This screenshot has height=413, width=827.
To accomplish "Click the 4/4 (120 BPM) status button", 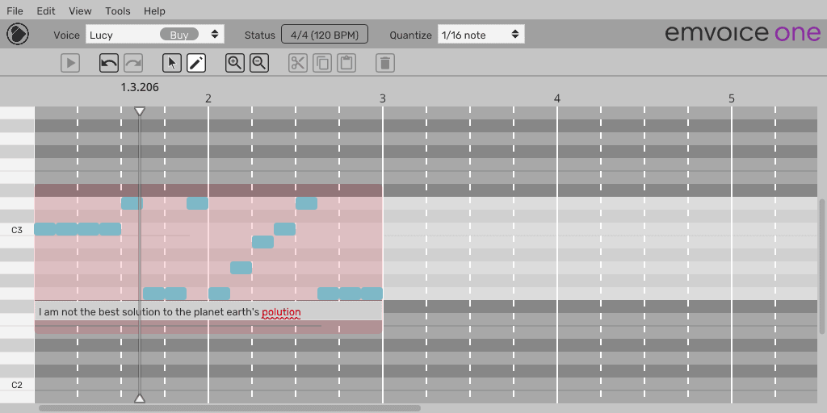I will [x=325, y=35].
